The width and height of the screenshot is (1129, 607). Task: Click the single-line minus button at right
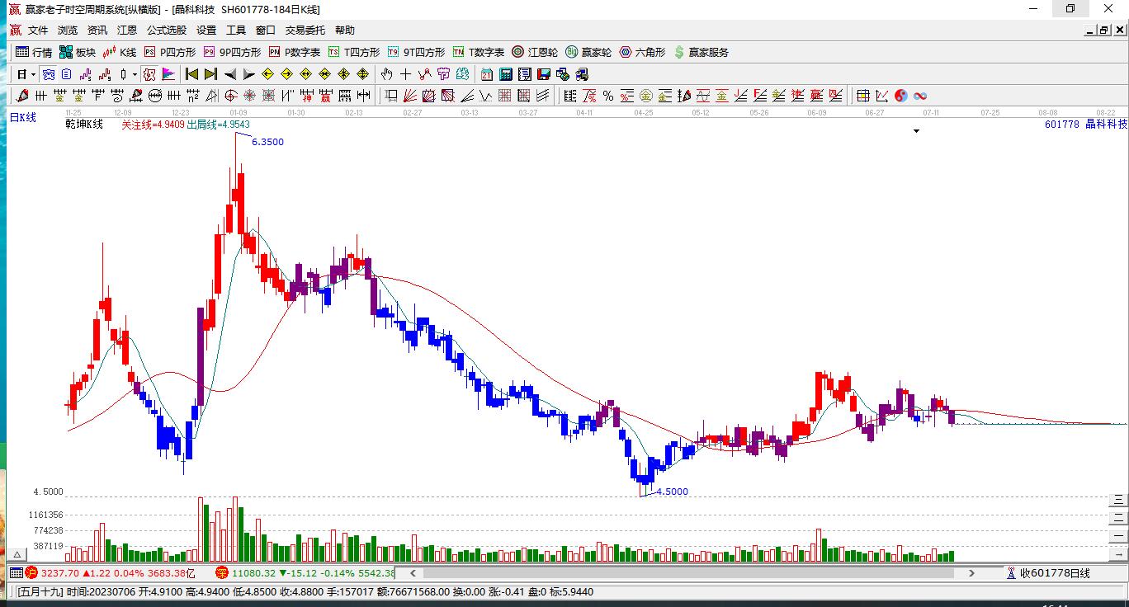pos(1119,536)
